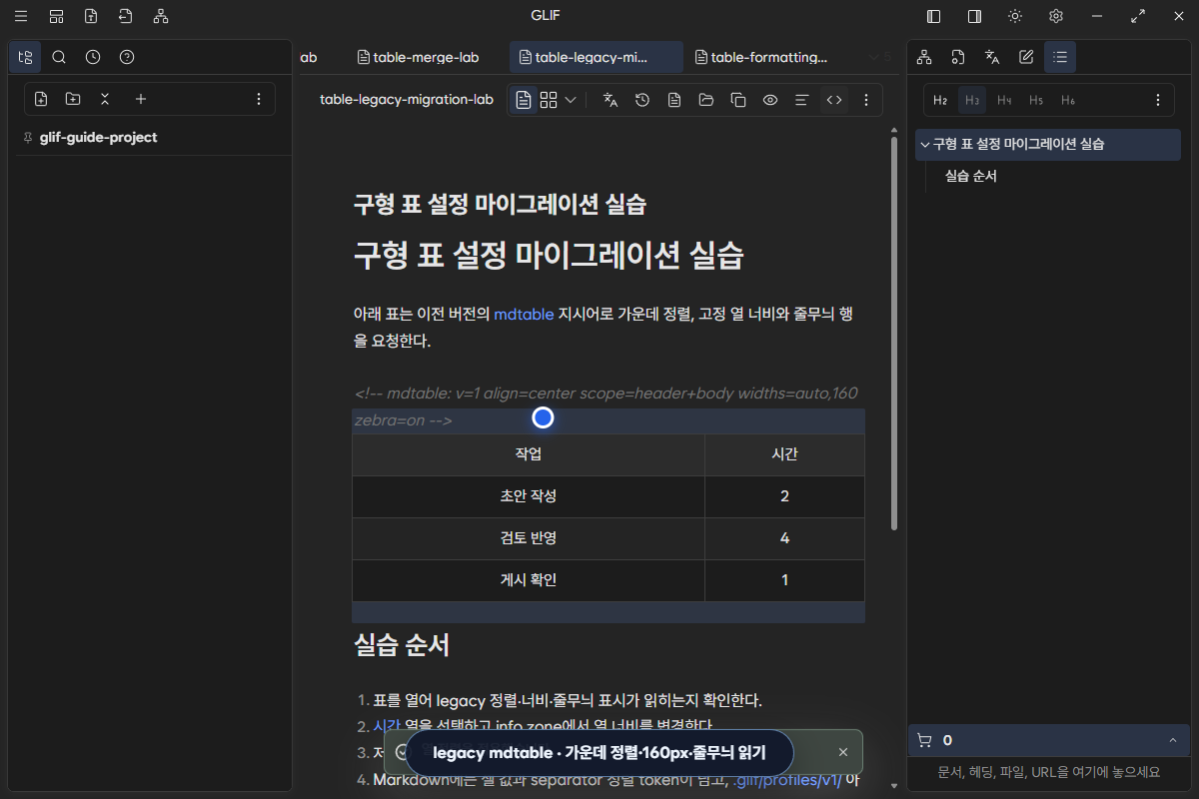1199x799 pixels.
Task: Click the editor vertical scrollbar
Action: 894,335
